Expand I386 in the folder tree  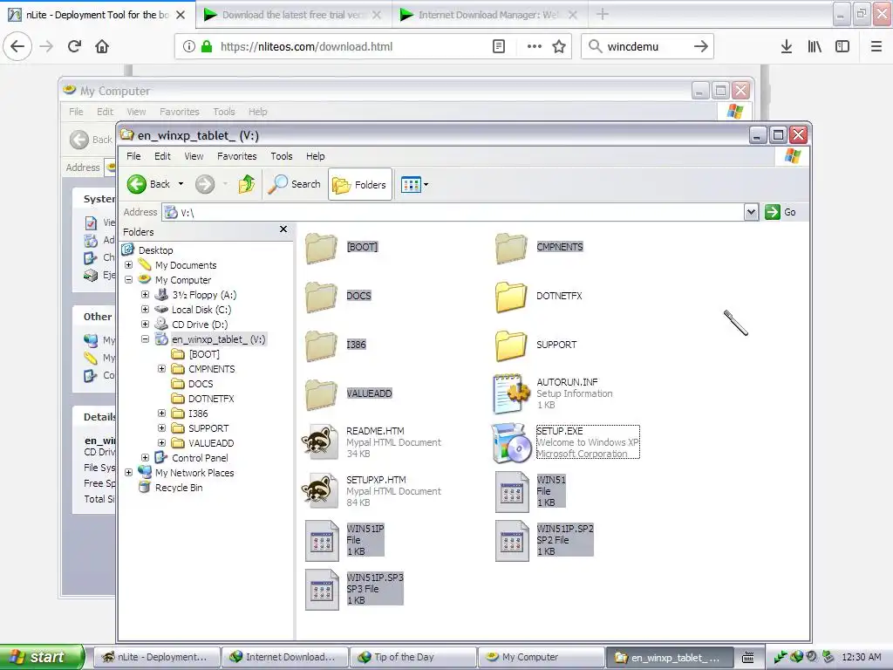pos(161,413)
